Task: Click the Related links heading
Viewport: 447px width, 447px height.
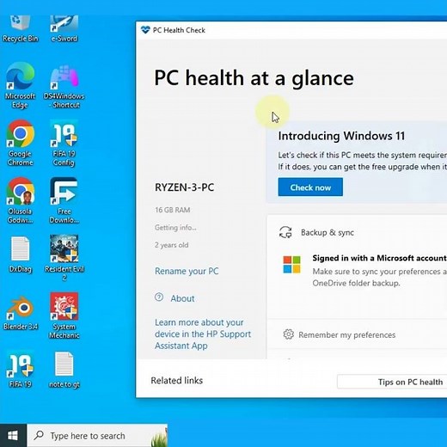Action: (x=177, y=380)
